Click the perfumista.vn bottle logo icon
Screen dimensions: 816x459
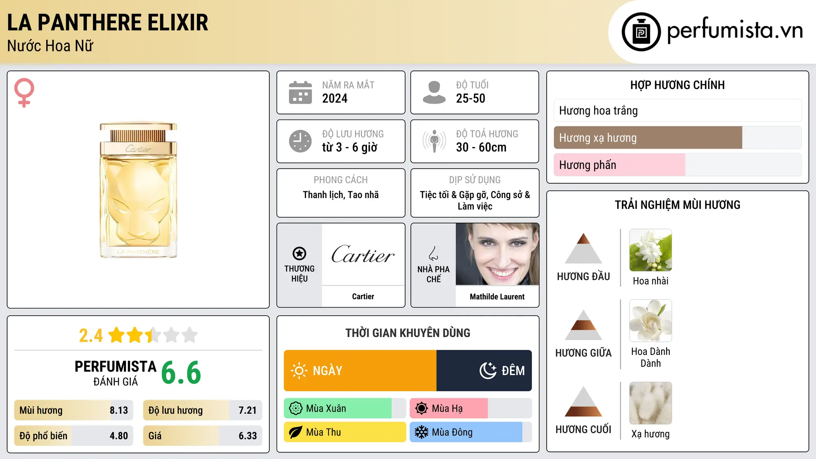[641, 32]
